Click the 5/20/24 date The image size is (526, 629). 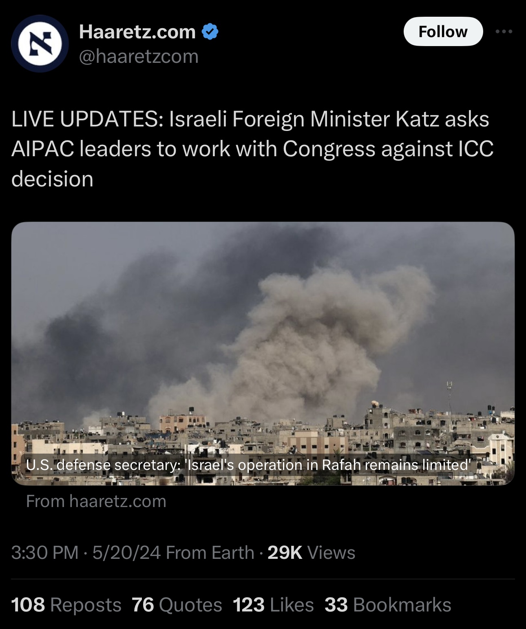point(126,553)
